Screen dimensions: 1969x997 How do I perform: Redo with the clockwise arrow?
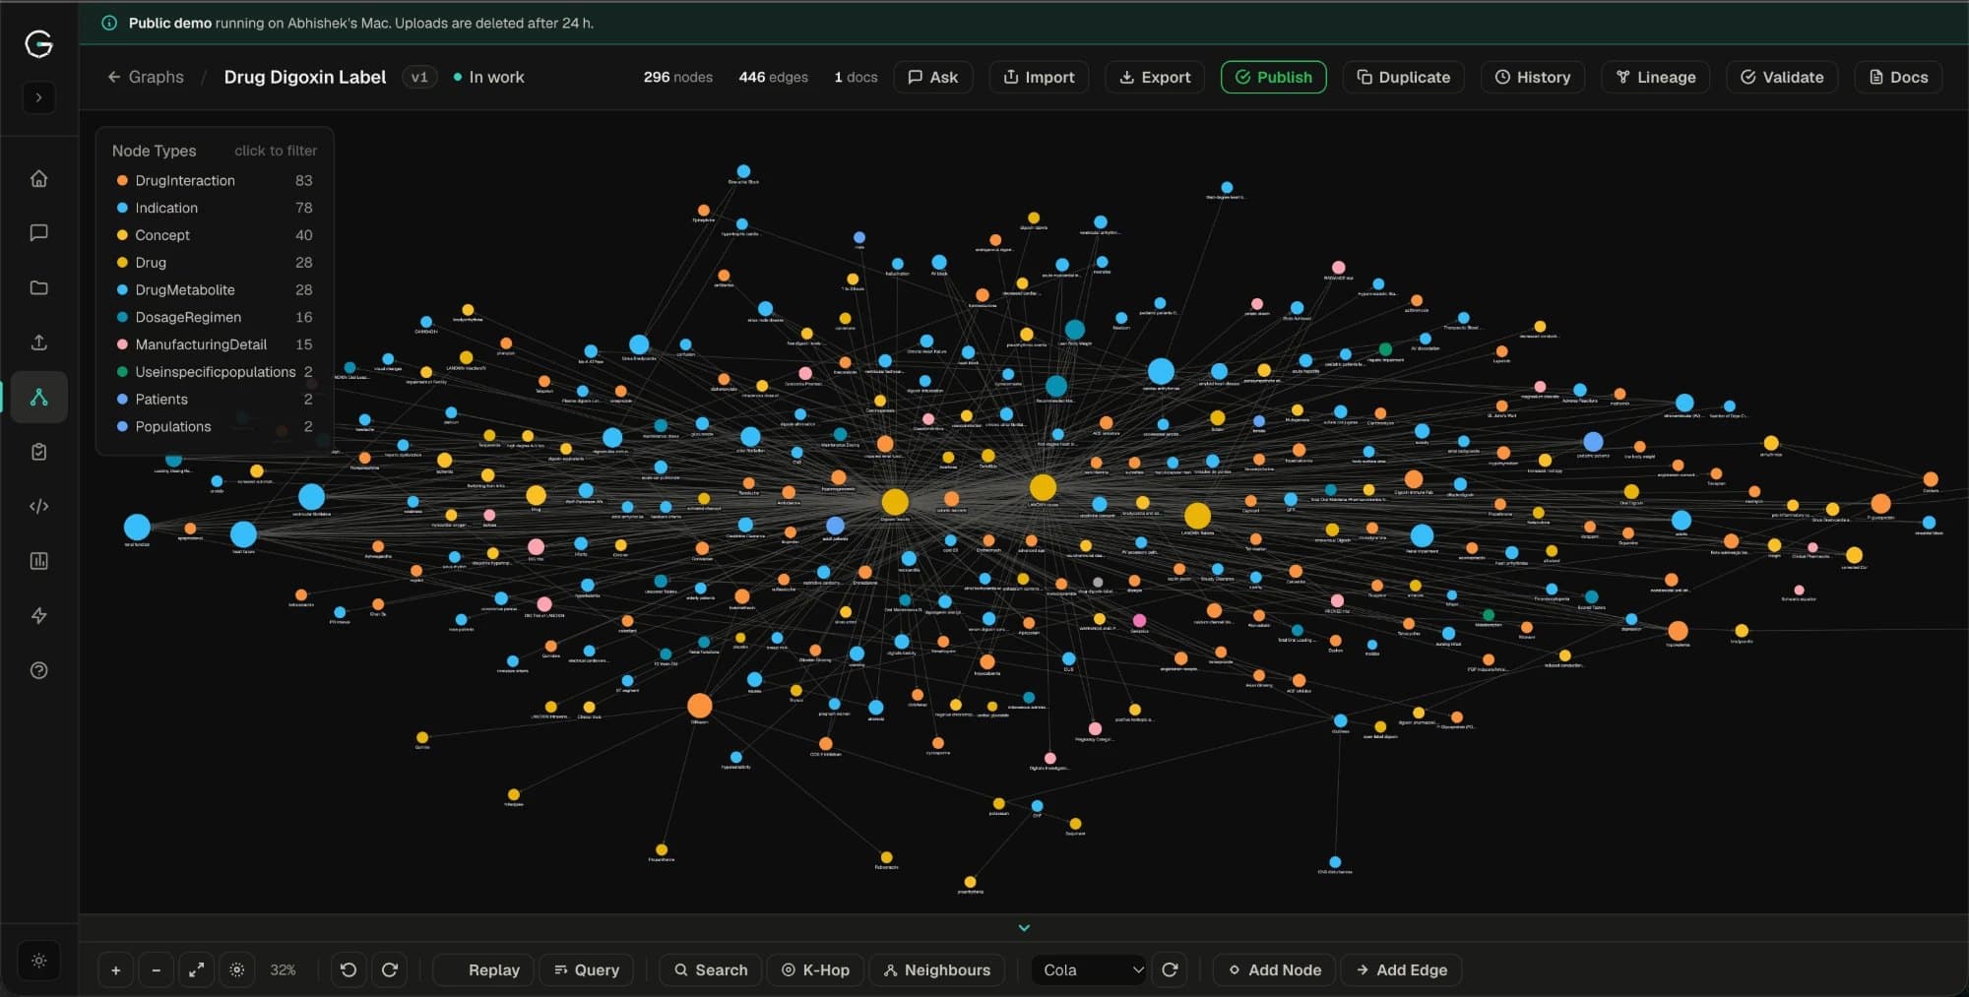click(390, 969)
